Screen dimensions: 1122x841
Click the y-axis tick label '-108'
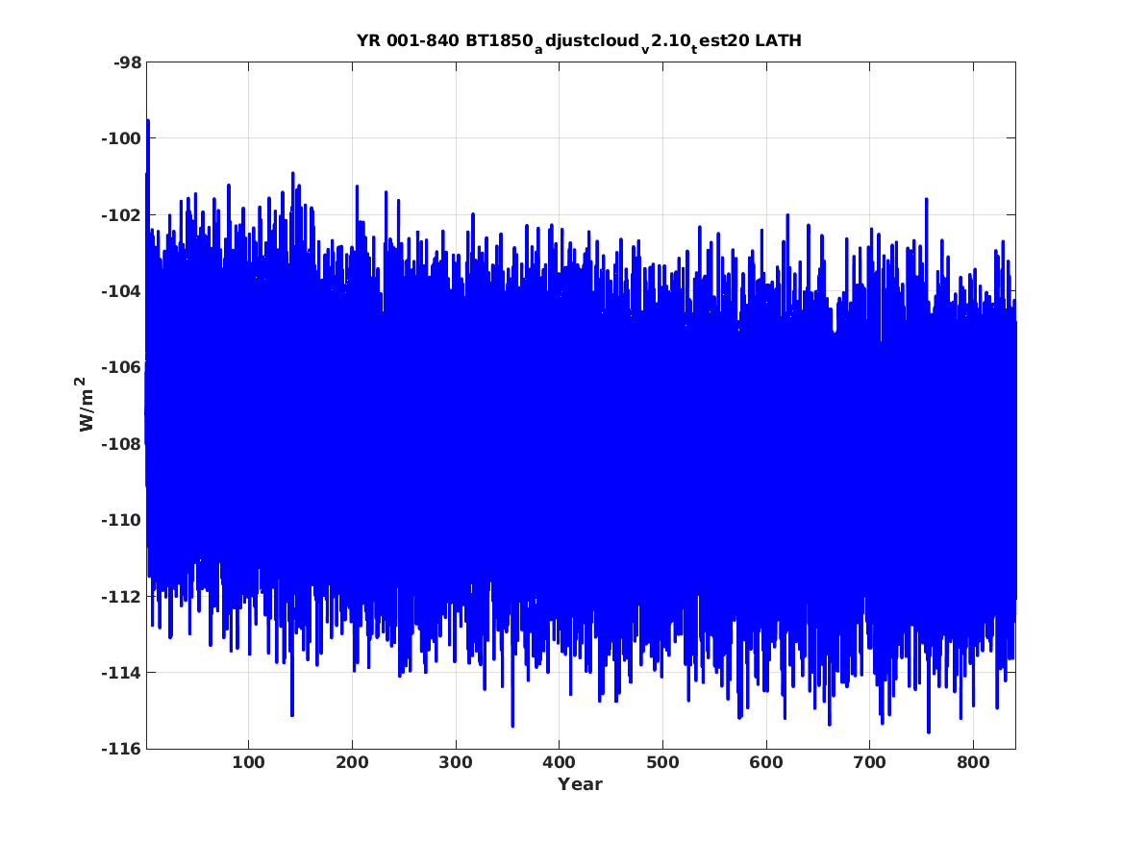(121, 444)
